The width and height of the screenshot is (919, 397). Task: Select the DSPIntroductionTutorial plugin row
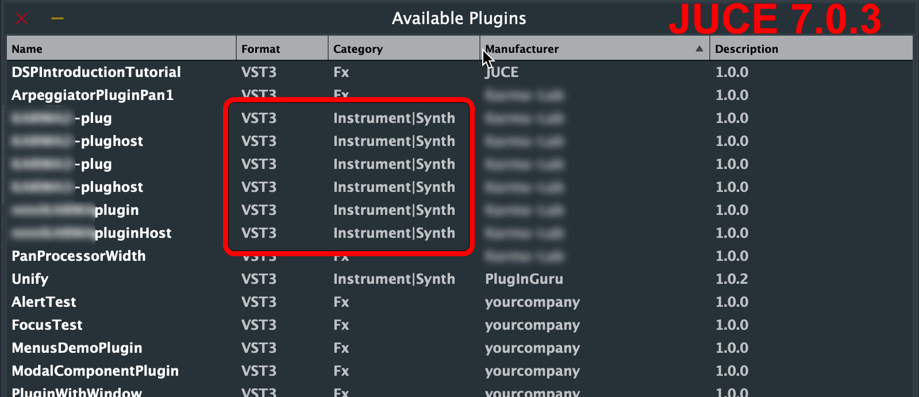(x=96, y=72)
